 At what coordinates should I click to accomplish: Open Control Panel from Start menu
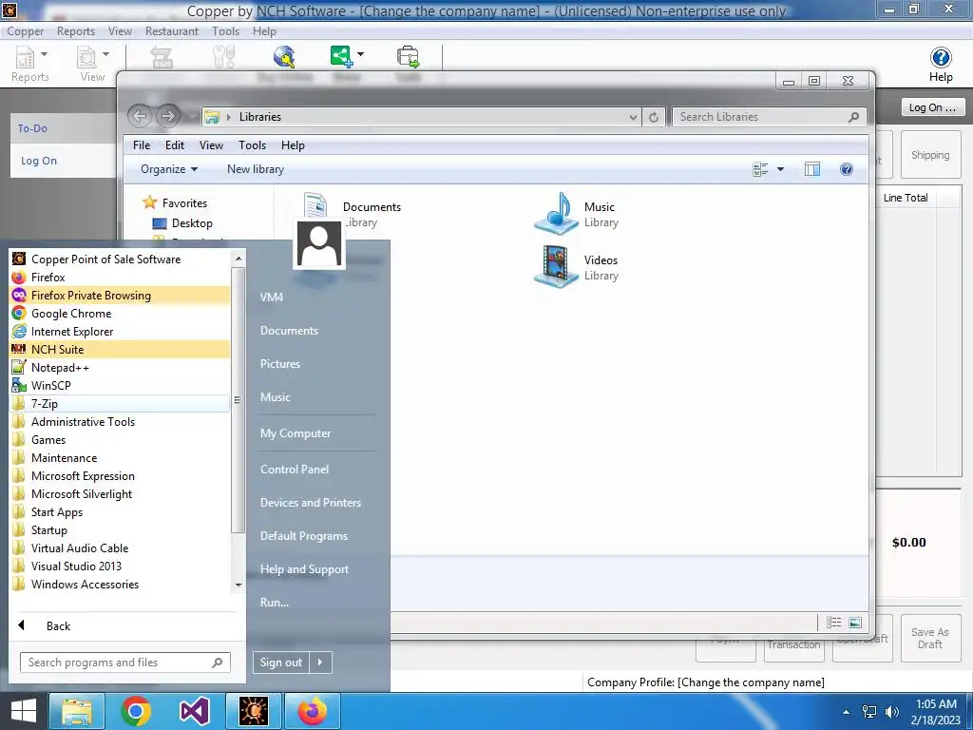click(x=295, y=470)
